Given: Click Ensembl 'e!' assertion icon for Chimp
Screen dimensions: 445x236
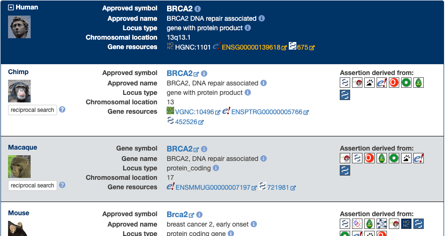Looking at the screenshot, I should (x=382, y=83).
